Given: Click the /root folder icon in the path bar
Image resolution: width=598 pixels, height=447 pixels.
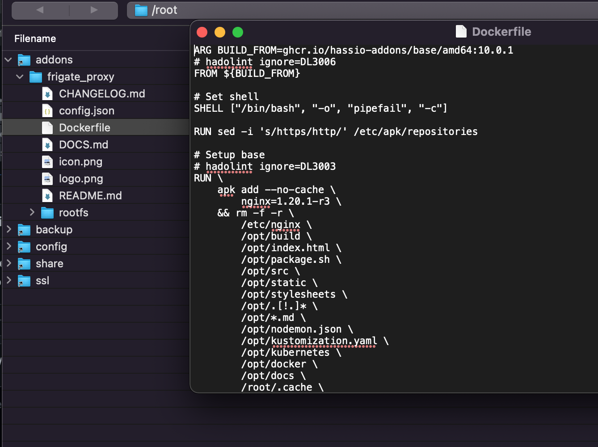Looking at the screenshot, I should click(x=140, y=10).
